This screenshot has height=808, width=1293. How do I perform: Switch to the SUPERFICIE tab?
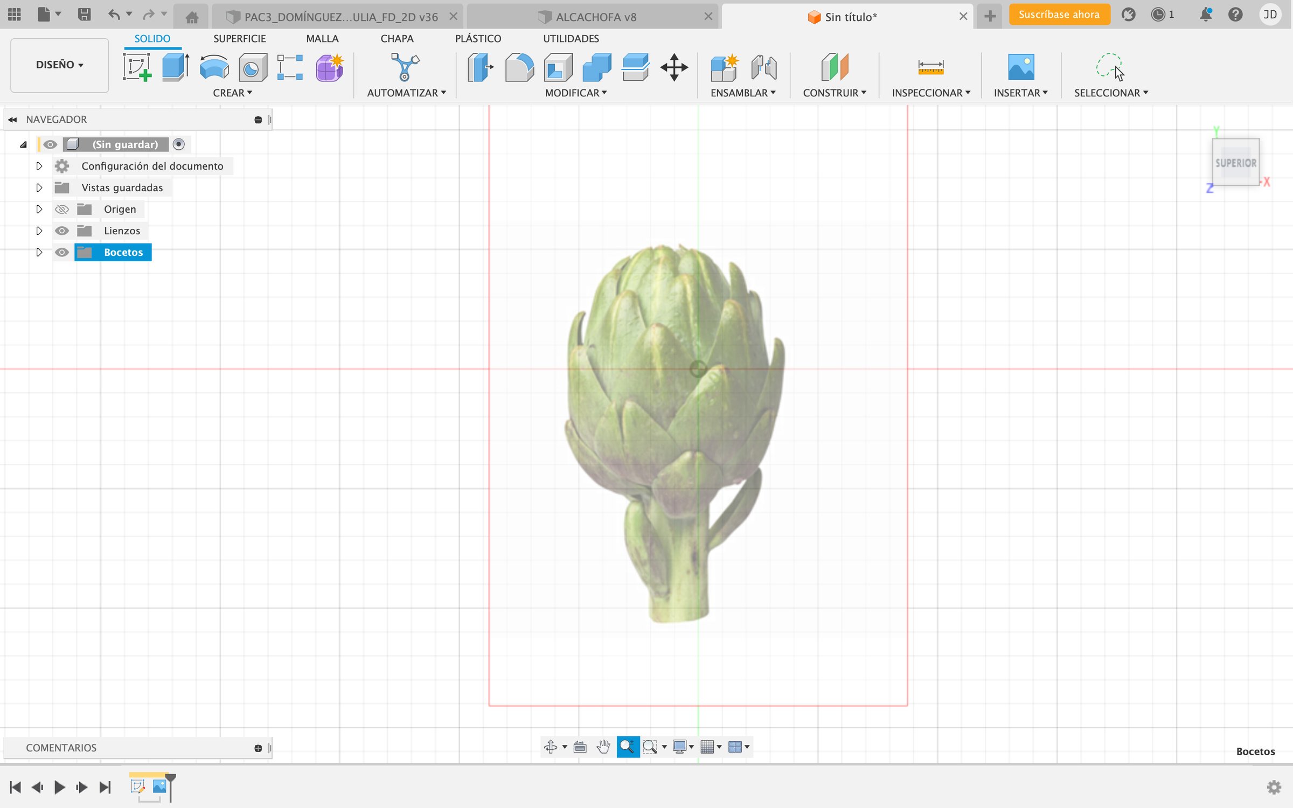240,38
